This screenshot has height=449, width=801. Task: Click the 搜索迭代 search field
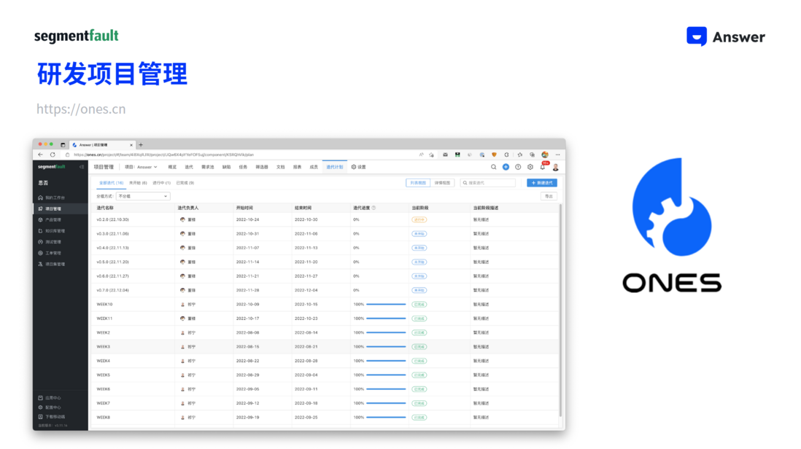[488, 183]
